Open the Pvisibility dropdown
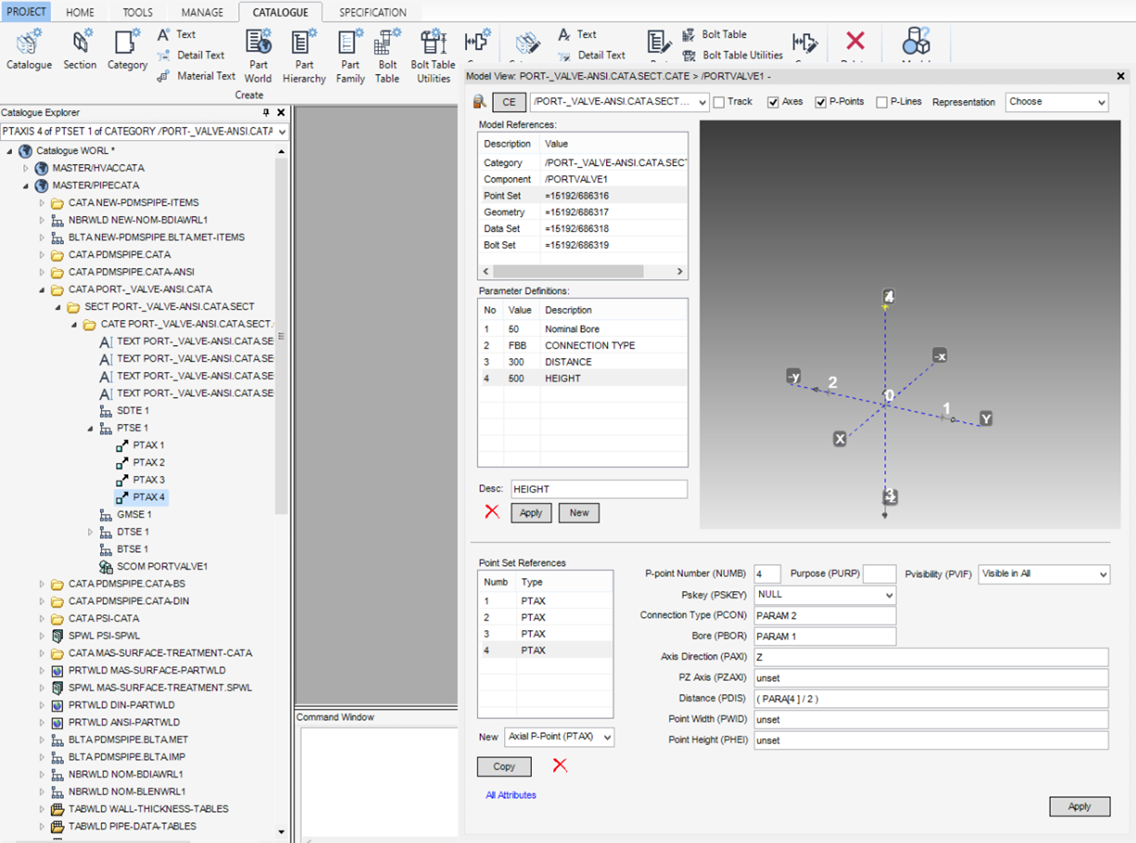The height and width of the screenshot is (843, 1136). [x=1043, y=574]
